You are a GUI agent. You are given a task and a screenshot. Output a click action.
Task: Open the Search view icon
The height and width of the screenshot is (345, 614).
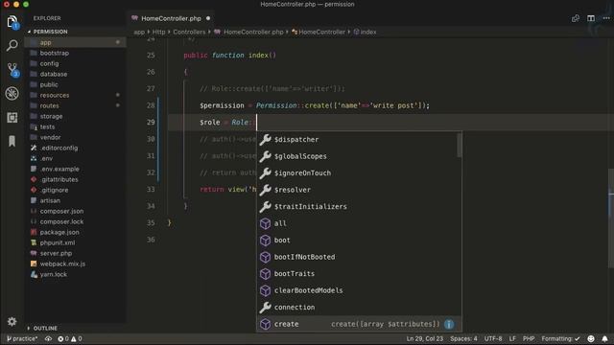click(x=12, y=45)
